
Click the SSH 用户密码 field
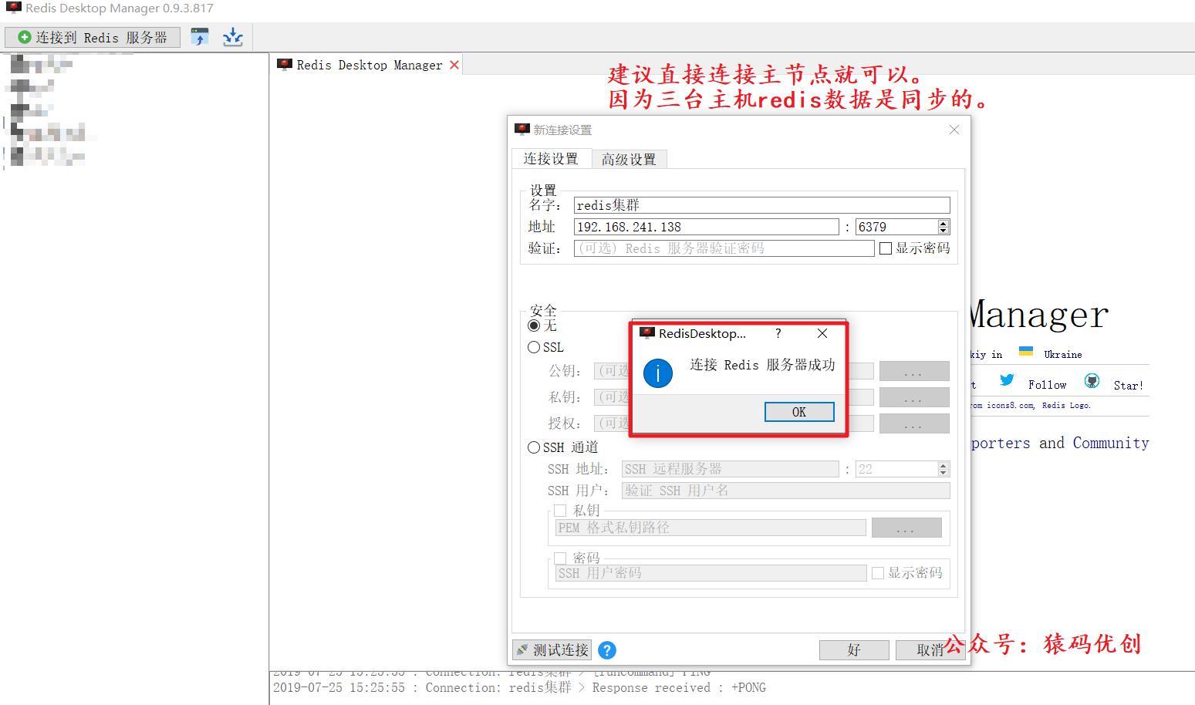tap(711, 573)
